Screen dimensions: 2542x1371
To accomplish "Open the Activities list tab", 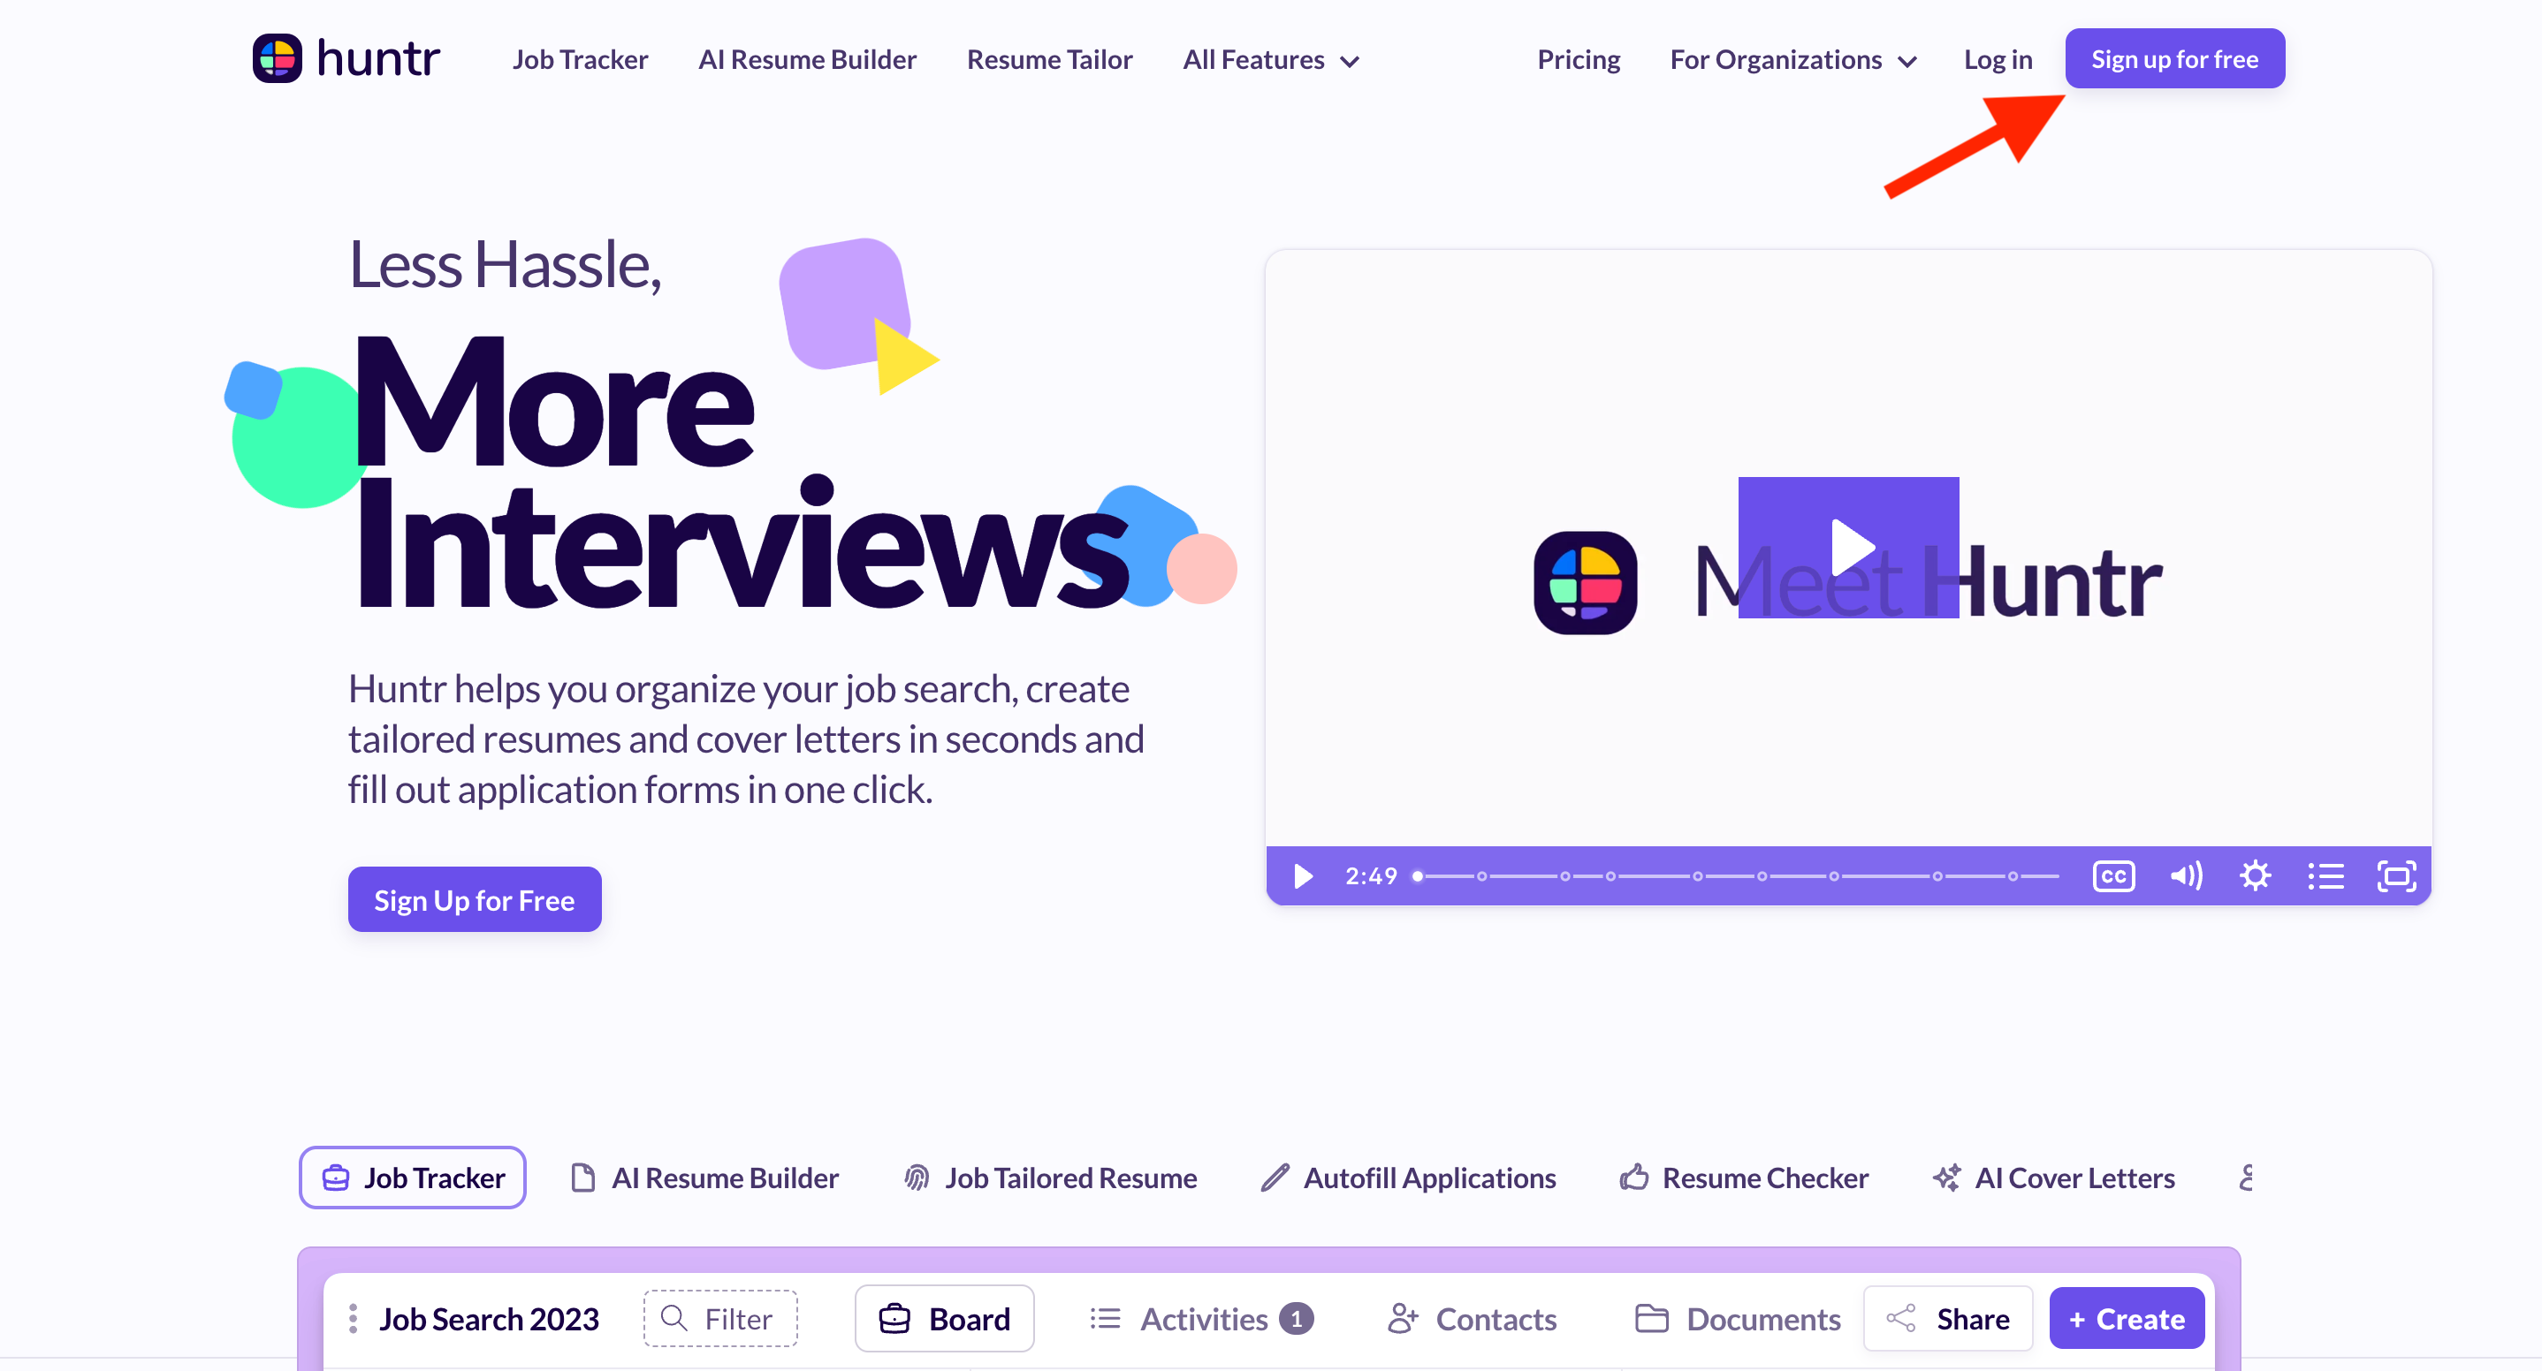I will click(1201, 1319).
